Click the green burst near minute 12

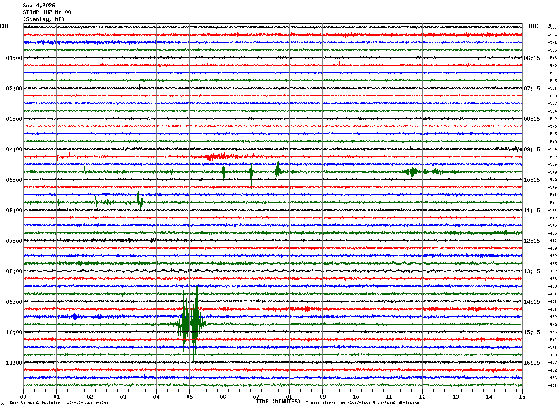pyautogui.click(x=411, y=172)
